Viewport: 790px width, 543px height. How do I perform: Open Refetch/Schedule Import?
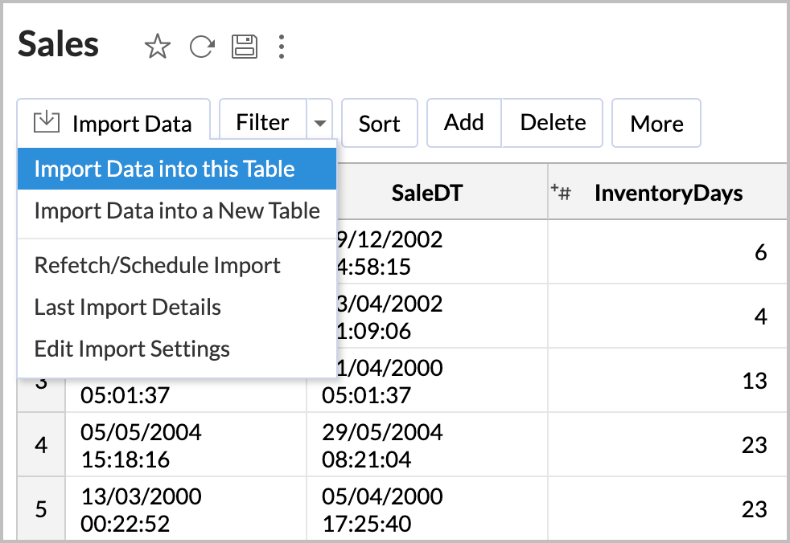coord(157,265)
